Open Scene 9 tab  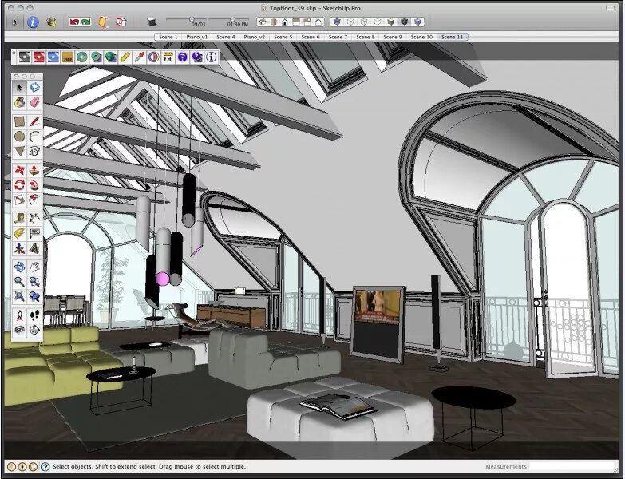tap(393, 37)
